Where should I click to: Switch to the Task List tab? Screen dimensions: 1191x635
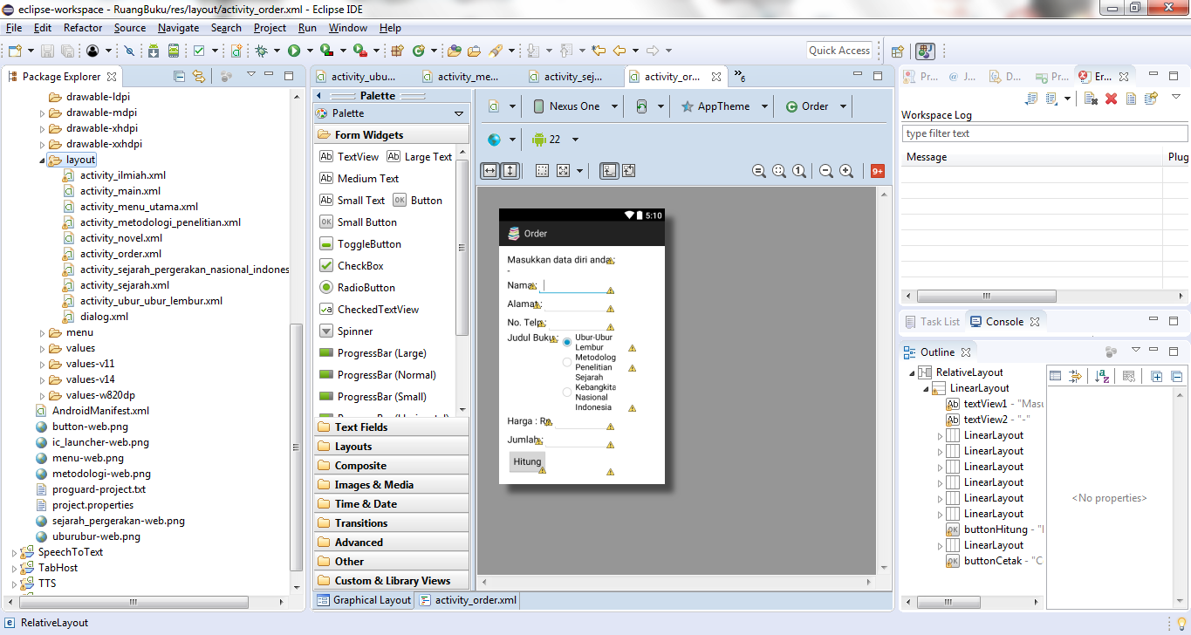[932, 322]
